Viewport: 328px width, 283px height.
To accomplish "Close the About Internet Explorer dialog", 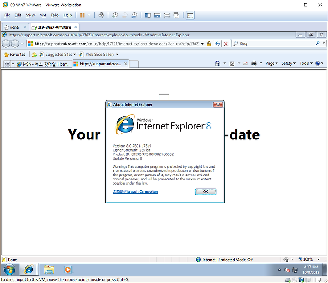I will click(218, 104).
